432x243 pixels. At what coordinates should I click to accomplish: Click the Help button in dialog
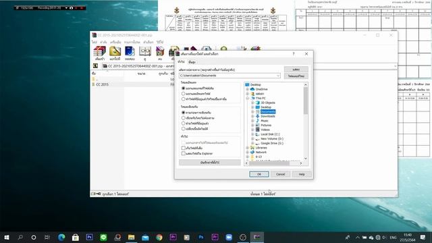click(302, 174)
